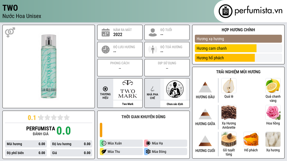Image resolution: width=287 pixels, height=161 pixels.
Task: Click the unisex gender symbol icon
Action: tap(10, 32)
